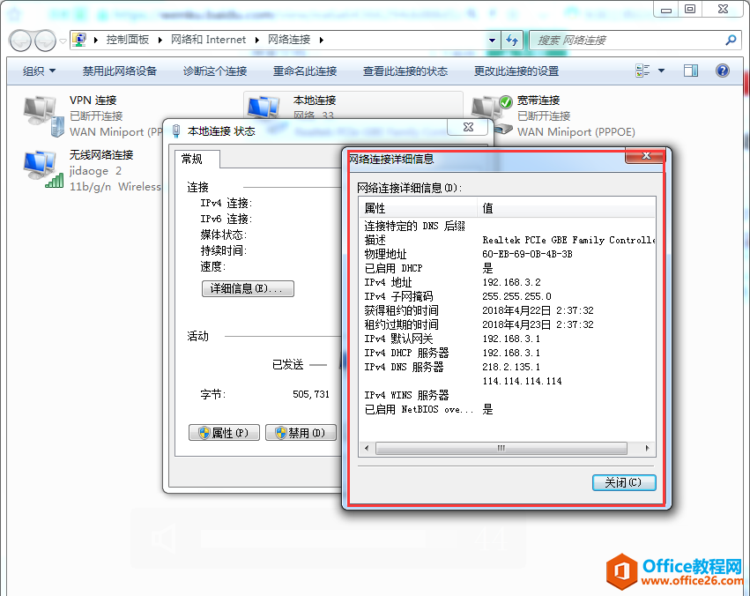This screenshot has width=750, height=596.
Task: Select the IPv4 WINS 服务器 row
Action: pos(507,395)
